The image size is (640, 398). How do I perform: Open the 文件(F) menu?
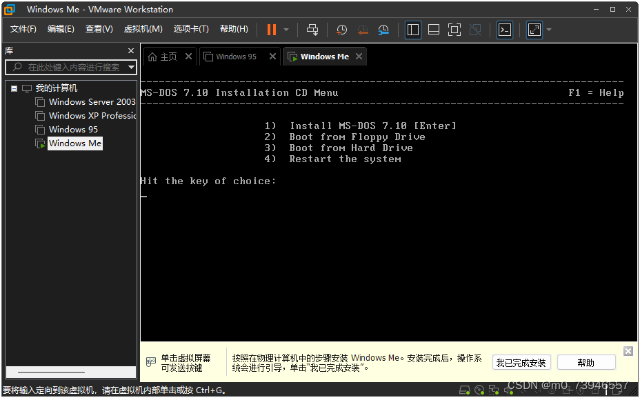23,29
